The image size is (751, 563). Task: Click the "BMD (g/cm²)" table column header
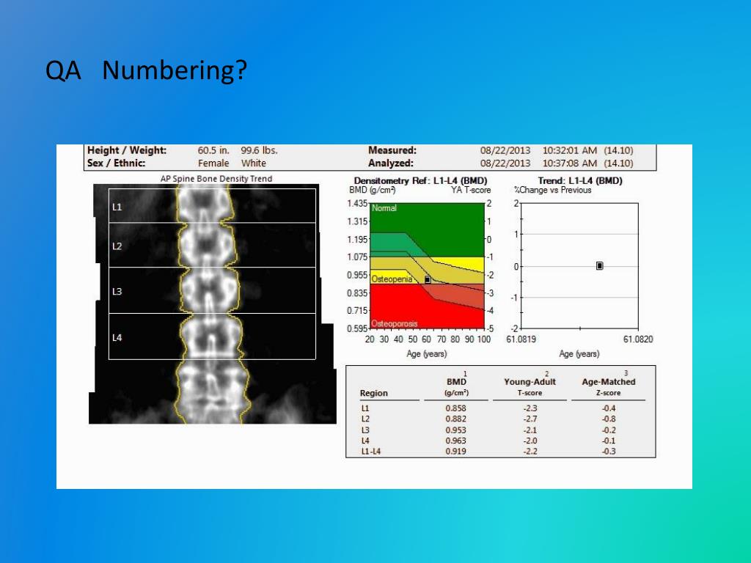[456, 387]
